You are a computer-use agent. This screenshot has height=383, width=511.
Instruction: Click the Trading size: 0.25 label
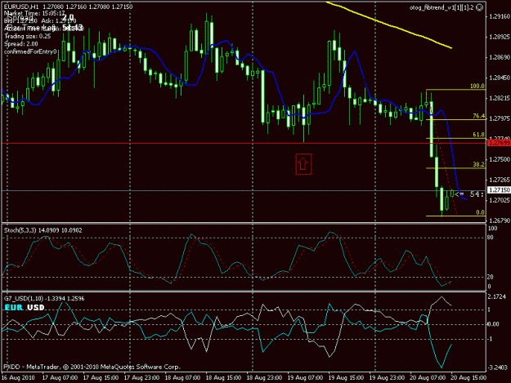click(27, 36)
